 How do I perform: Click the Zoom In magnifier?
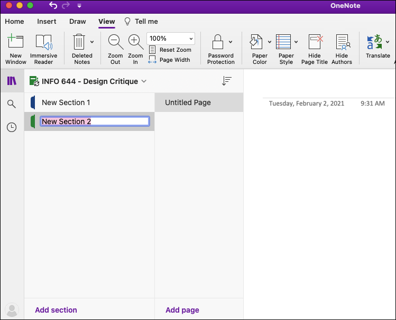pyautogui.click(x=135, y=42)
